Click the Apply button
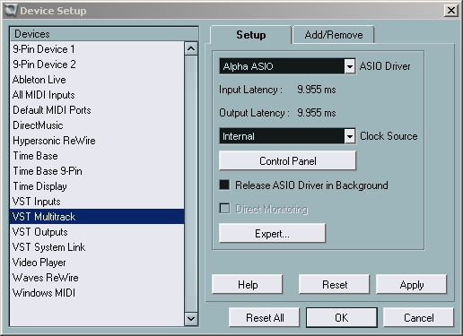The height and width of the screenshot is (336, 463). pos(411,284)
